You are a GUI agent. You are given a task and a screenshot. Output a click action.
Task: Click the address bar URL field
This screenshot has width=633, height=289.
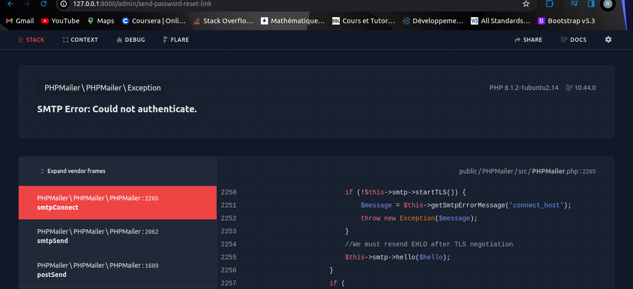pos(139,4)
